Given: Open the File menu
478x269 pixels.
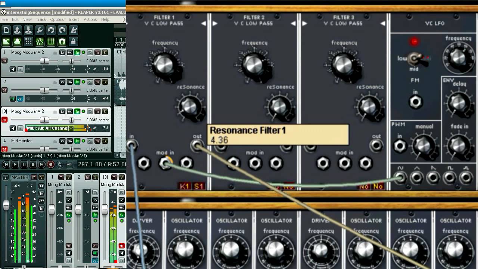Looking at the screenshot, I should (4, 19).
